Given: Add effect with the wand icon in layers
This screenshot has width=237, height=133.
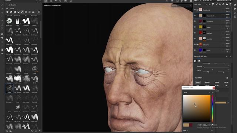Looking at the screenshot, I should pos(210,4).
